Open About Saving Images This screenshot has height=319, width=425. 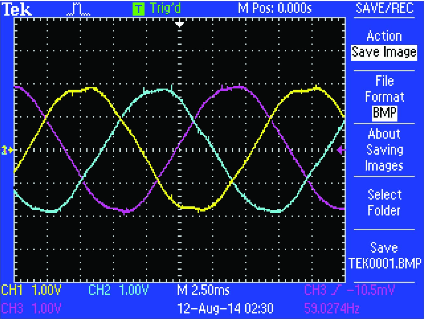point(385,150)
